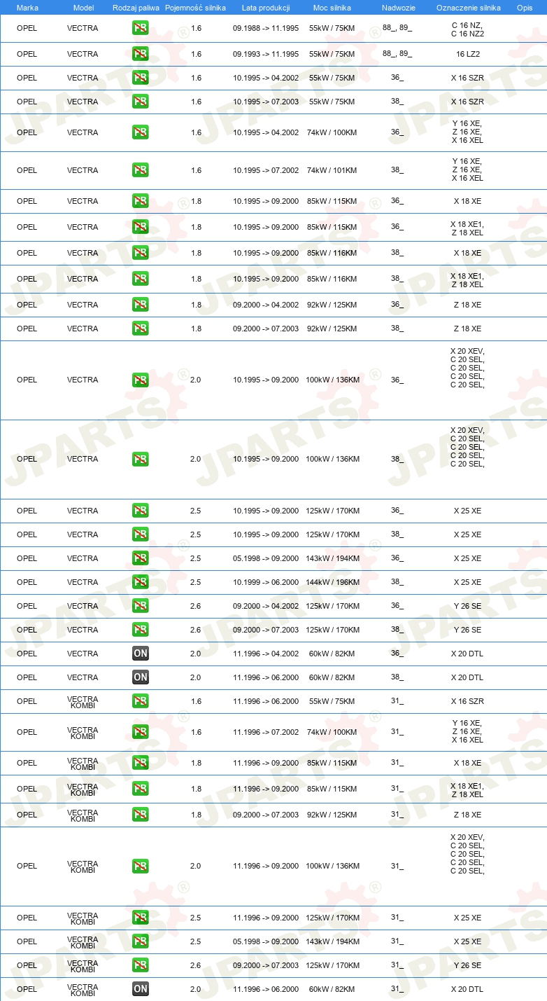
Task: Click petrol icon in VECTRA 36_ Y 26 SE row
Action: tap(141, 606)
